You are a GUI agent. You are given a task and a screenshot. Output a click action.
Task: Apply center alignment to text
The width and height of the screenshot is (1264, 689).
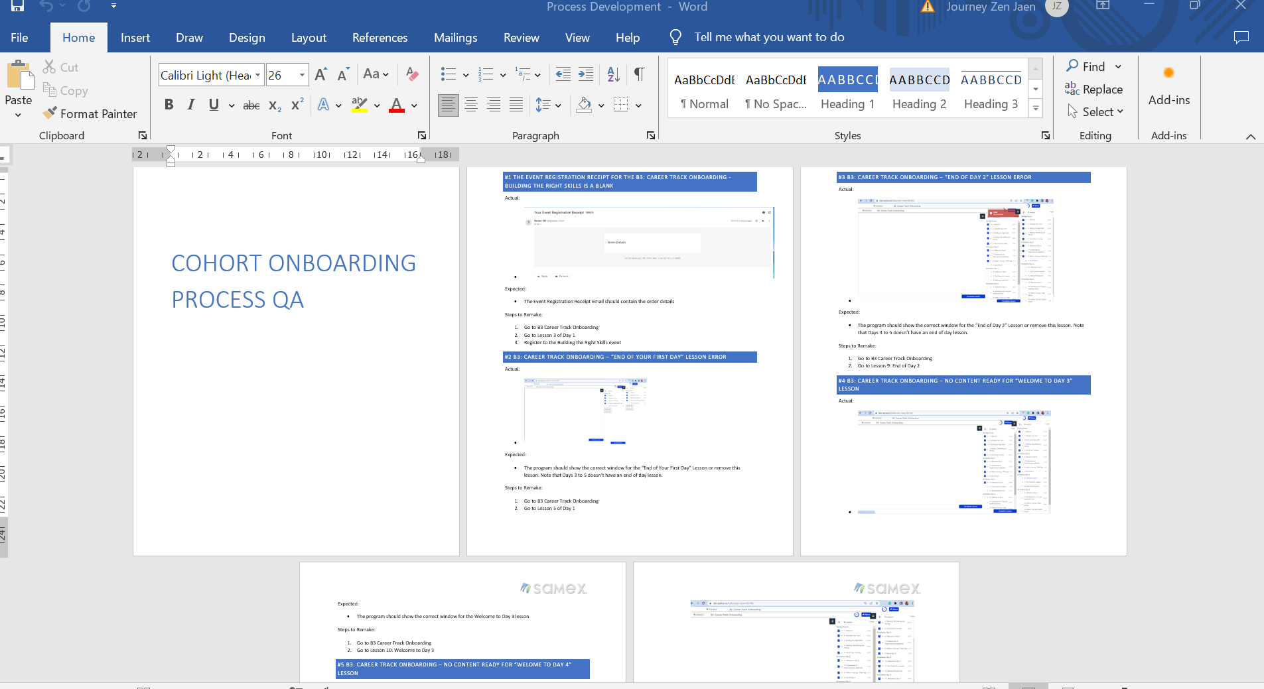[x=471, y=105]
